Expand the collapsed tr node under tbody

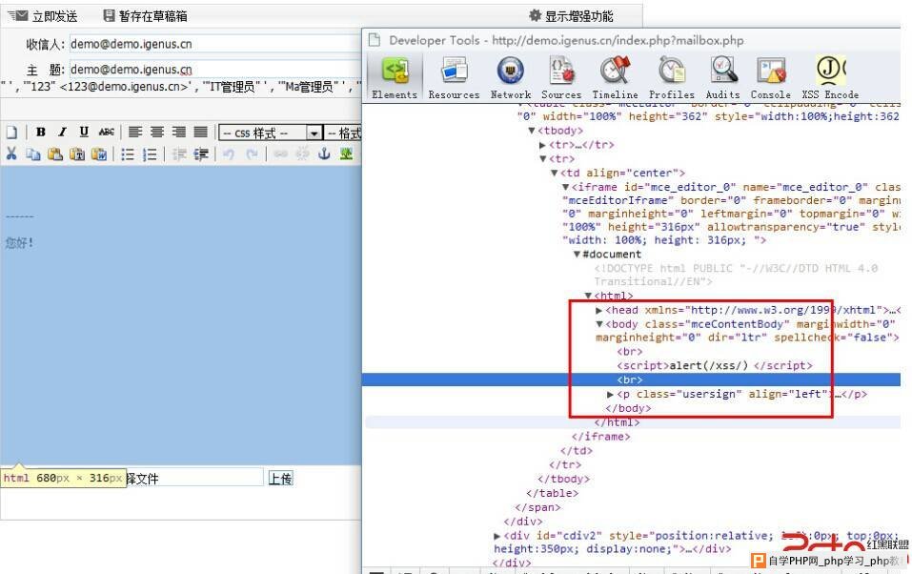coord(542,144)
